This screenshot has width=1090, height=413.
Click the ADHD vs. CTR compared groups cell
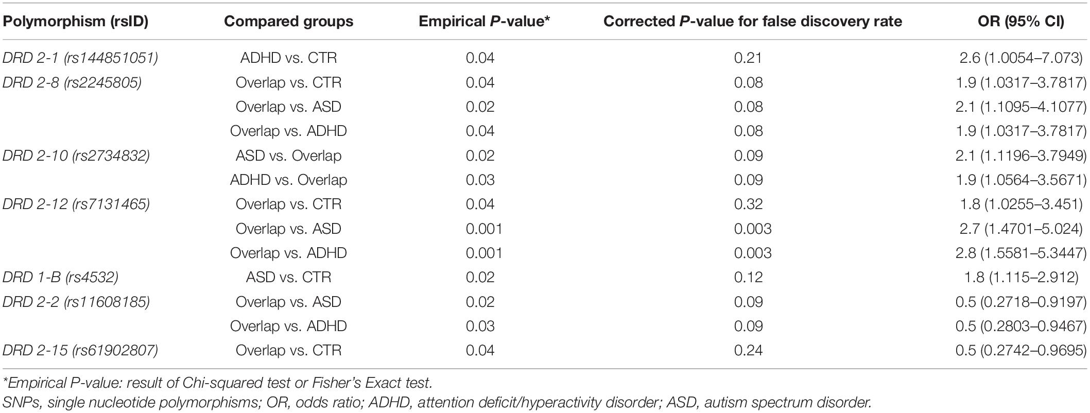click(x=288, y=58)
